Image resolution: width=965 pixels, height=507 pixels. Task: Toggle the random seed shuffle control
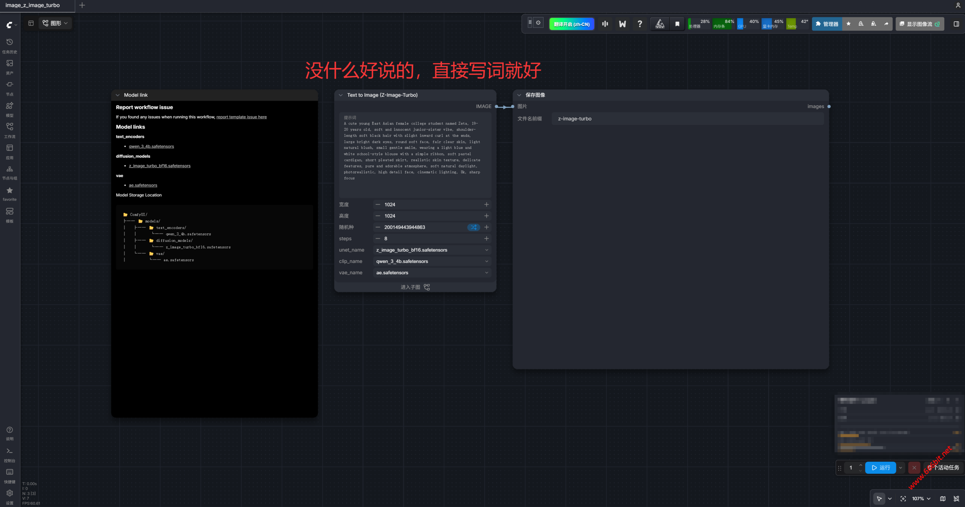(473, 227)
